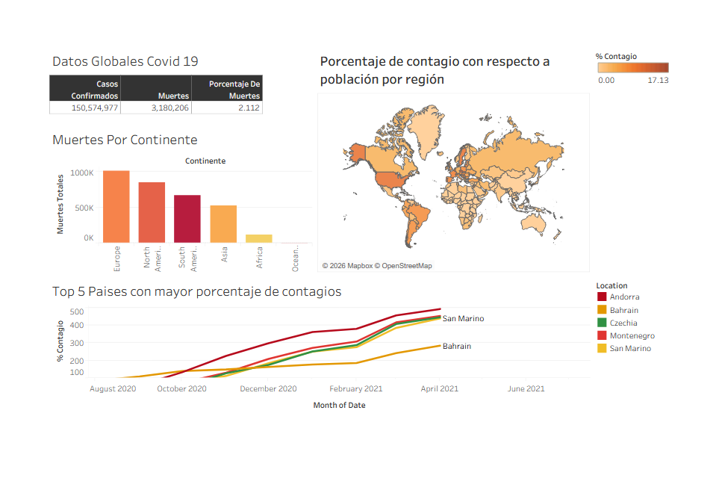Click the Datos Globales Covid 19 title

click(x=125, y=61)
